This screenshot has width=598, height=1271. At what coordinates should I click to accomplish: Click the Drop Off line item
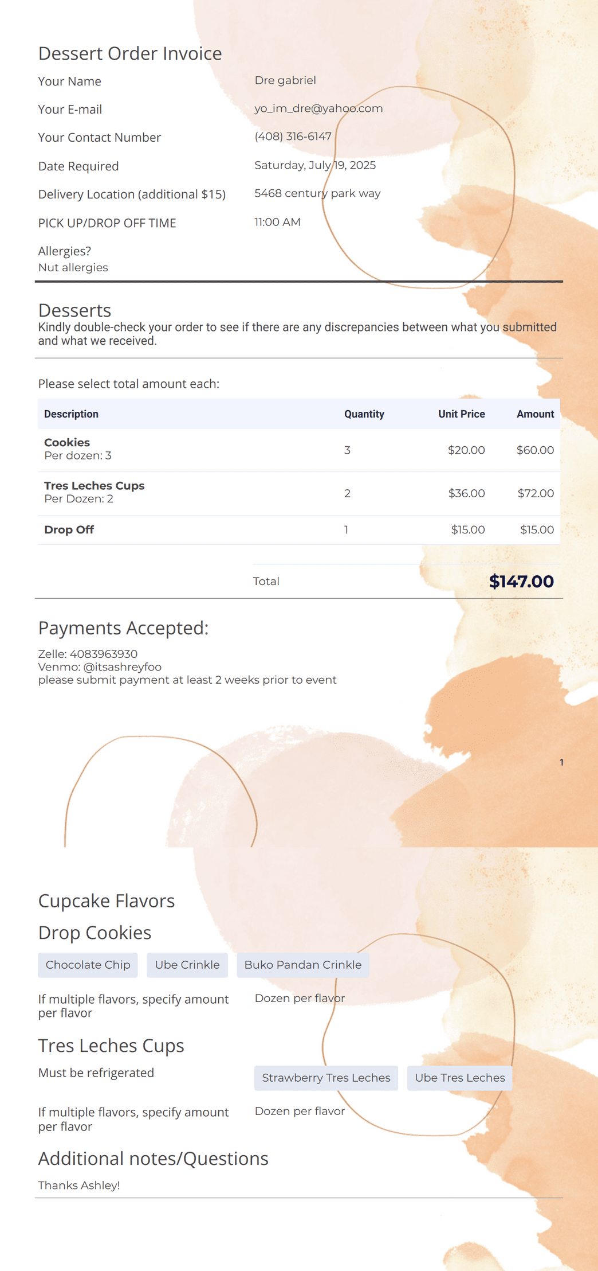coord(299,530)
